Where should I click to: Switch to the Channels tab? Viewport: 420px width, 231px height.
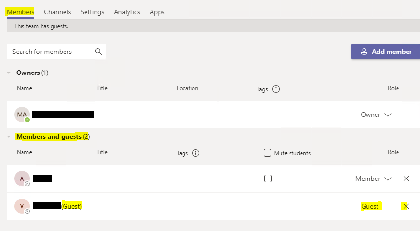point(57,12)
